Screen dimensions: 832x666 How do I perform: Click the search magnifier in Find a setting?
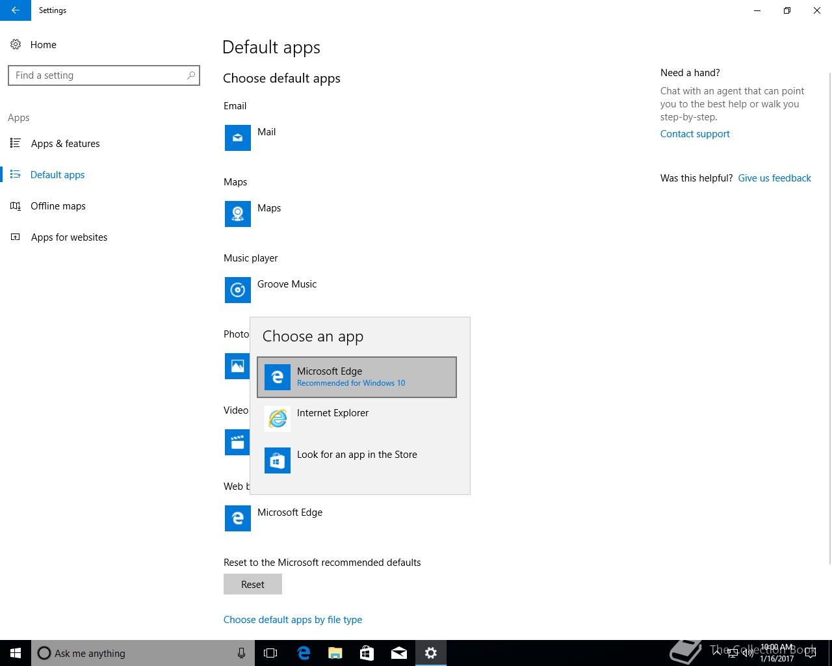pos(191,75)
